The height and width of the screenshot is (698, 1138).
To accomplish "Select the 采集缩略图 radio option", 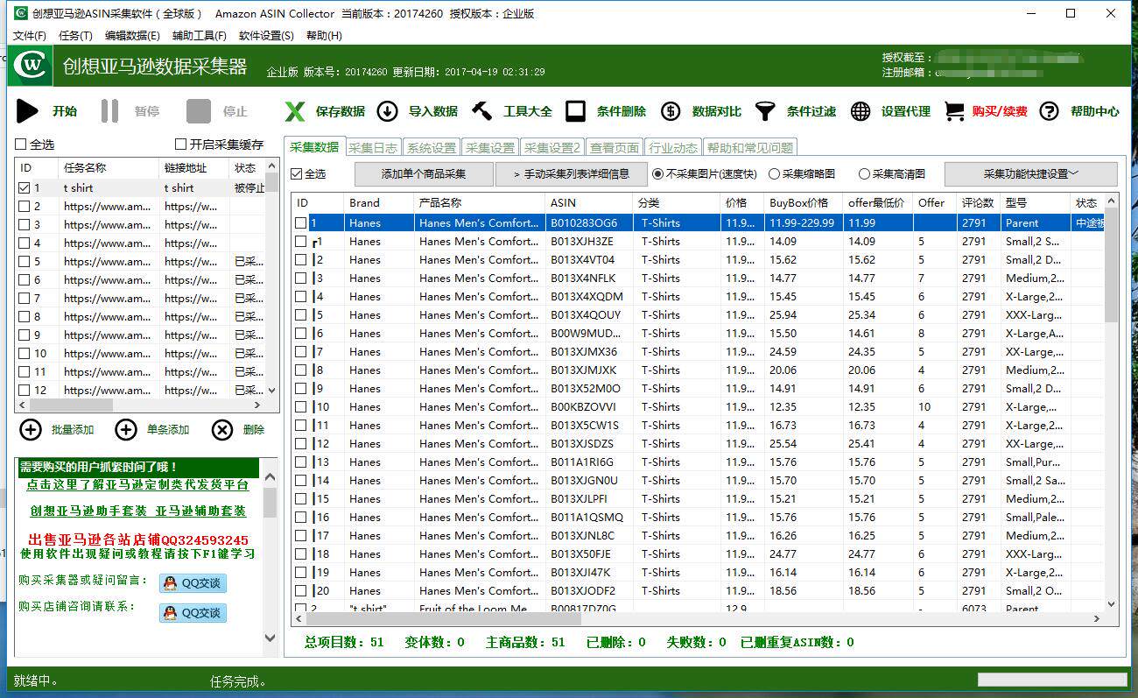I will [774, 174].
